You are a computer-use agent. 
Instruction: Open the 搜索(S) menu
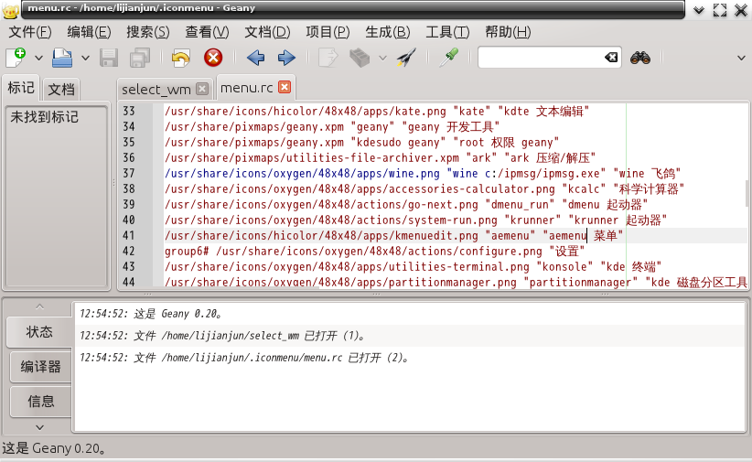click(x=148, y=32)
